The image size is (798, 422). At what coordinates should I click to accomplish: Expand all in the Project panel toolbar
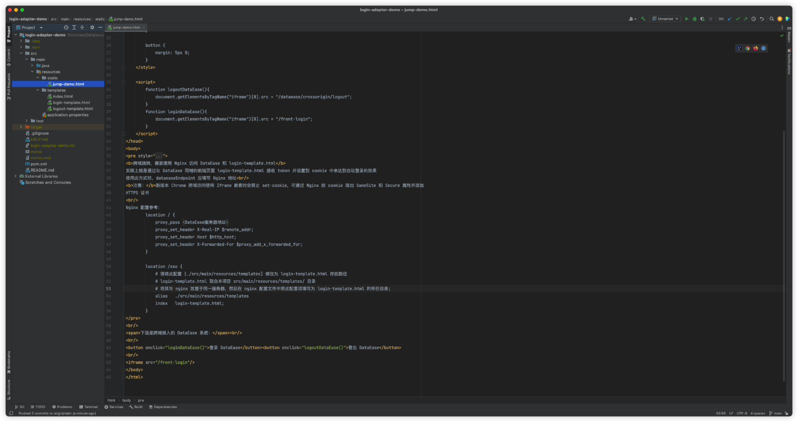point(74,27)
